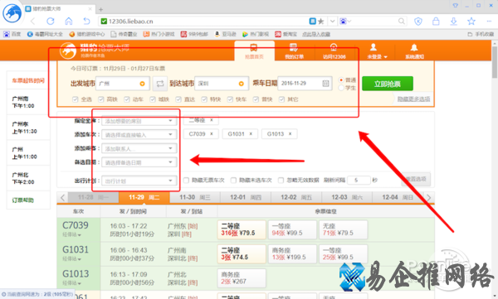Image resolution: width=498 pixels, height=299 pixels.
Task: Click the 猎豹抢票大师 leopard logo
Action: click(x=68, y=51)
